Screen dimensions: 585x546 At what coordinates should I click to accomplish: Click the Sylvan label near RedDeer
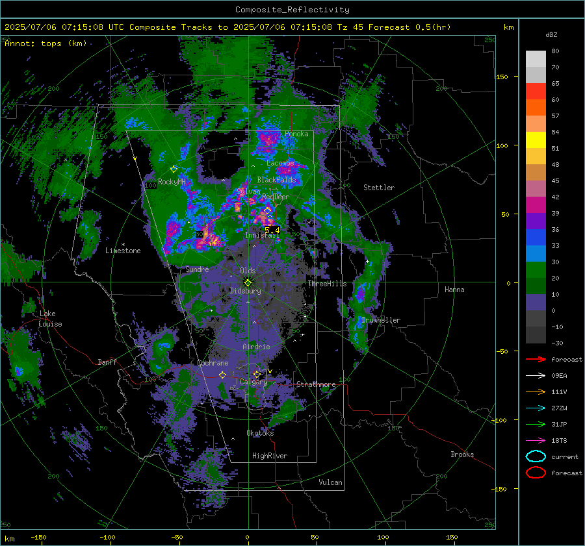(248, 192)
